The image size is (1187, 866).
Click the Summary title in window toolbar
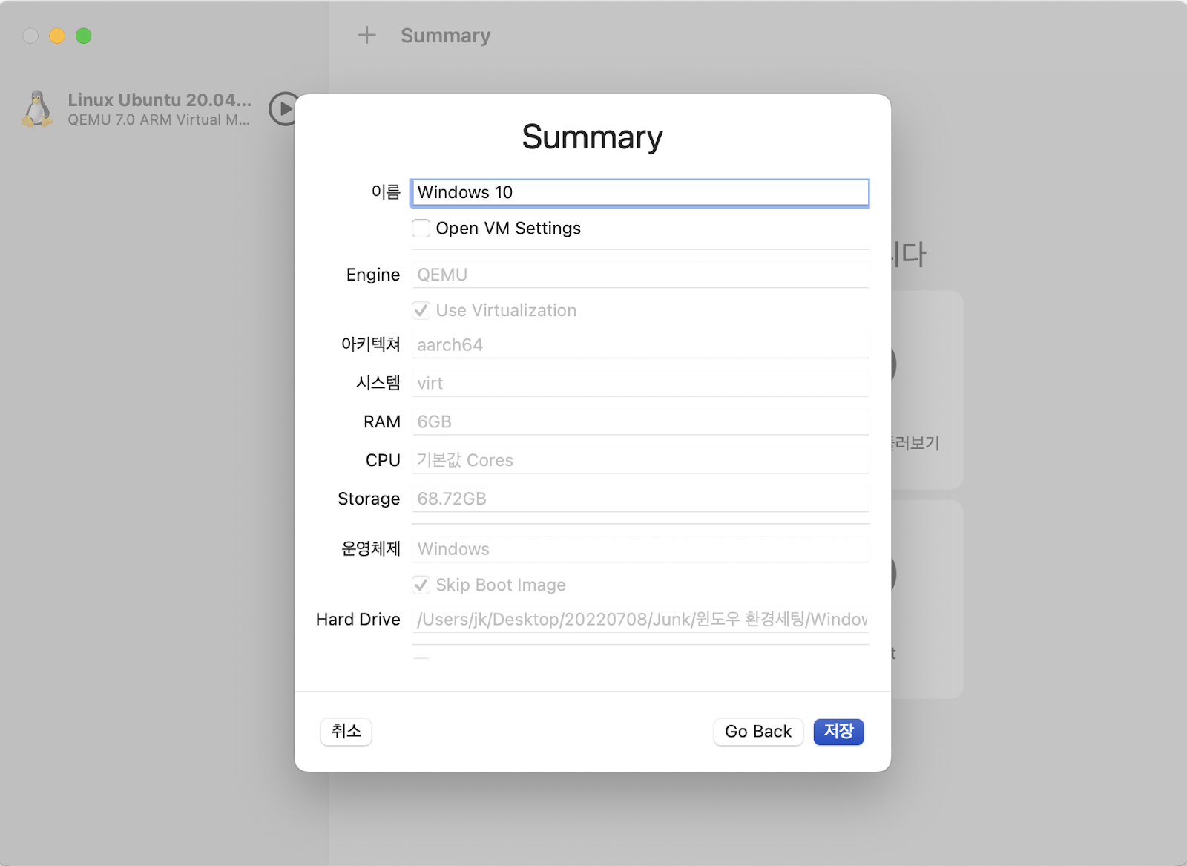point(446,36)
